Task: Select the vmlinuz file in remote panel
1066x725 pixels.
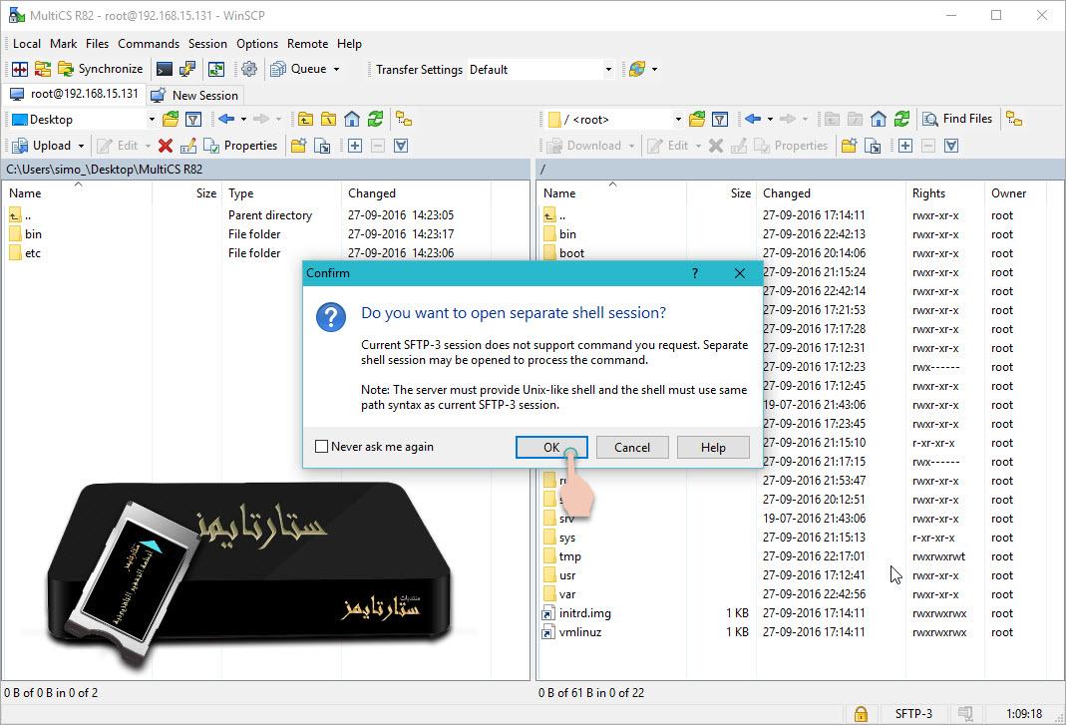Action: click(577, 631)
